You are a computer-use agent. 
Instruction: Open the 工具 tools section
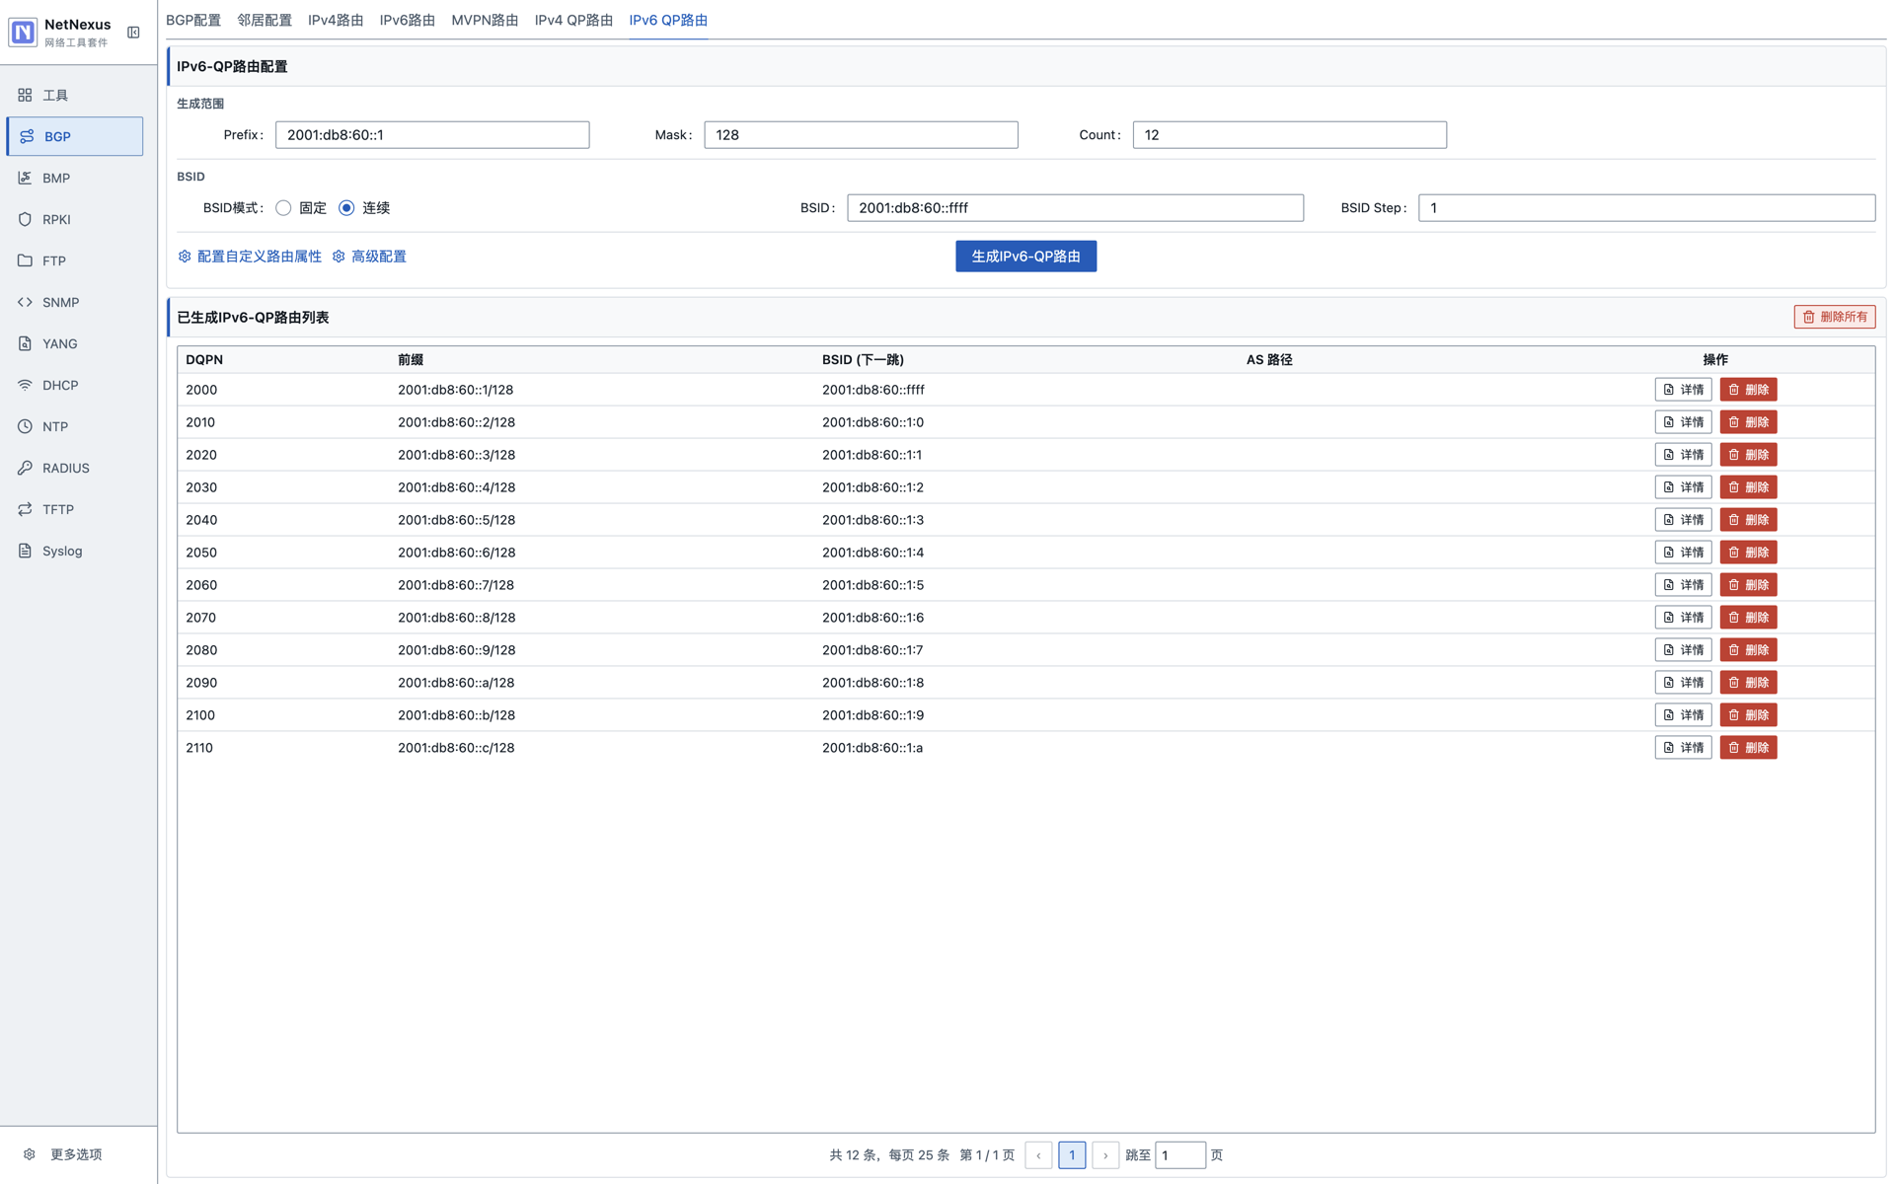[x=75, y=95]
